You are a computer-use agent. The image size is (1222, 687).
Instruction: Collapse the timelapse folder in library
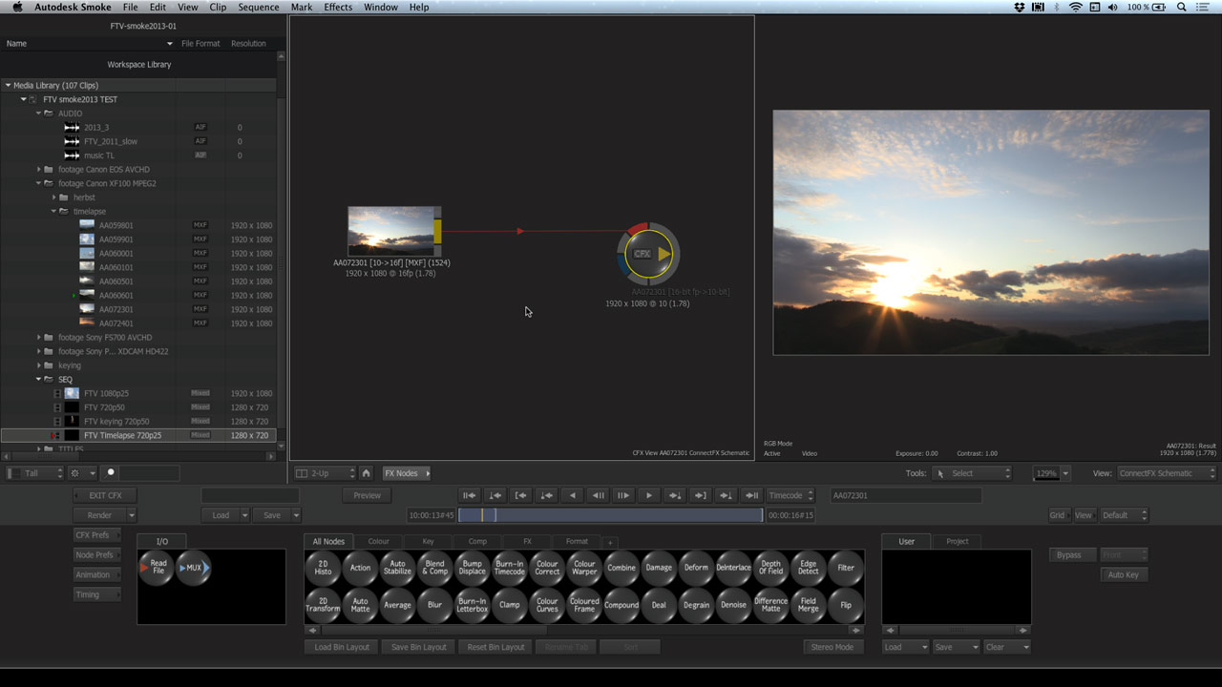(54, 211)
